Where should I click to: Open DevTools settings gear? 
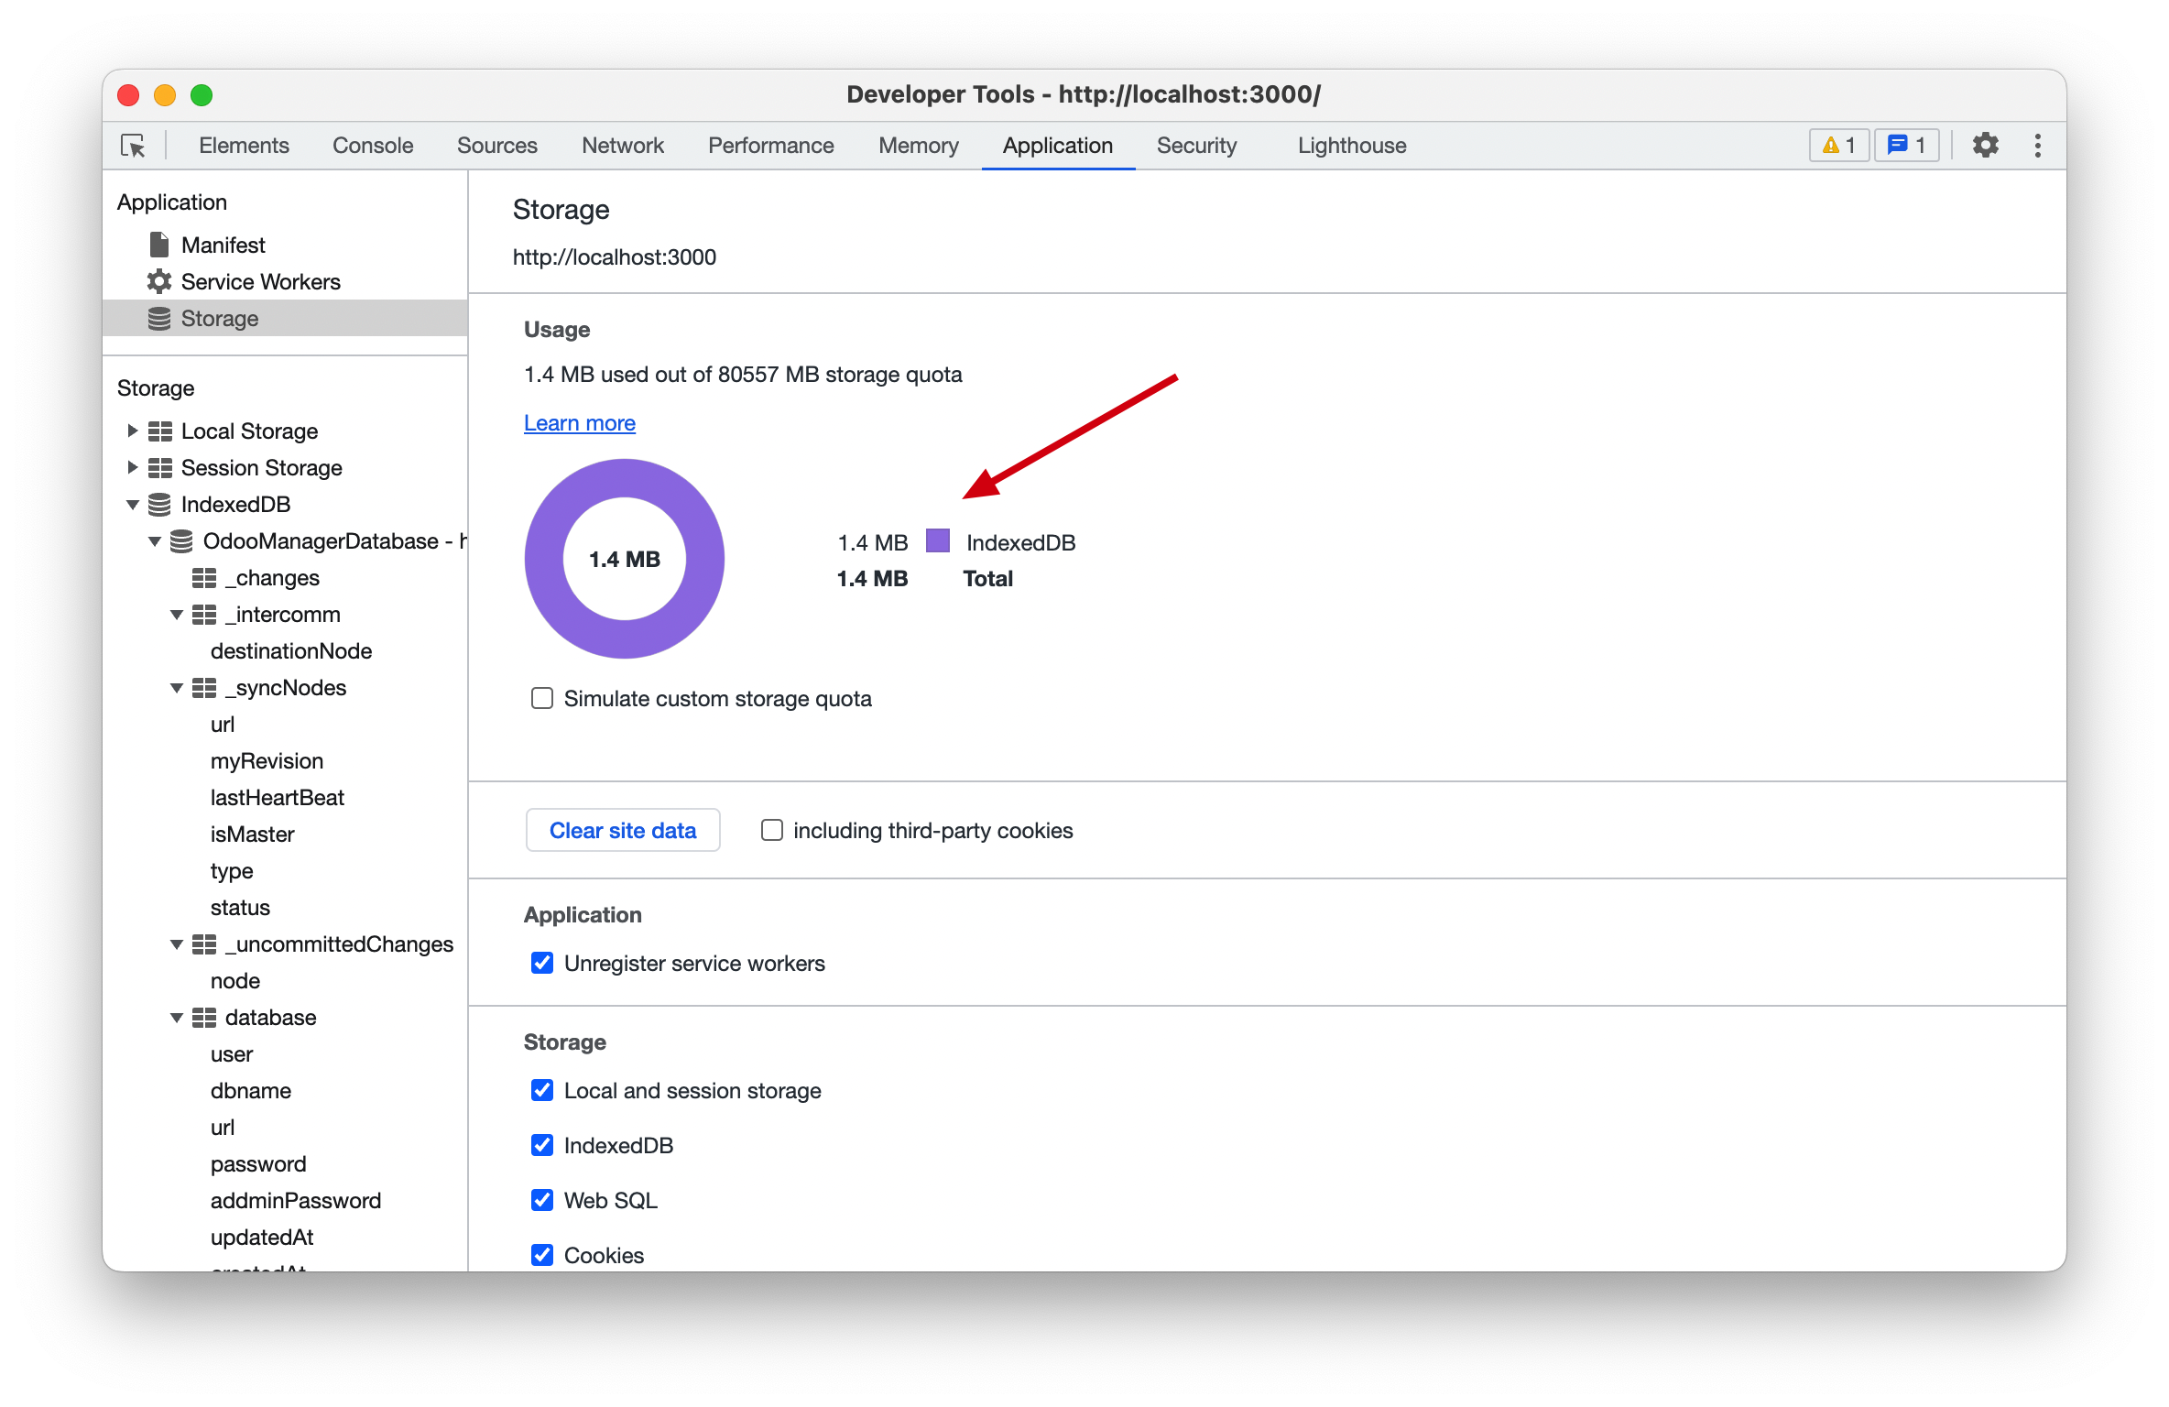point(1985,146)
